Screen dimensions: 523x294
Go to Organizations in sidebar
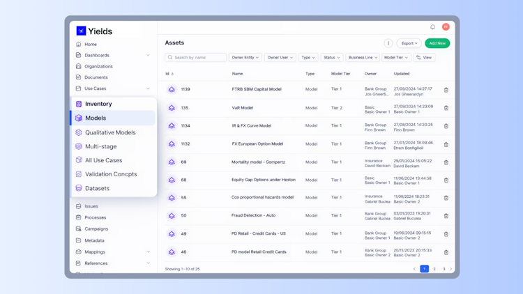pos(98,66)
